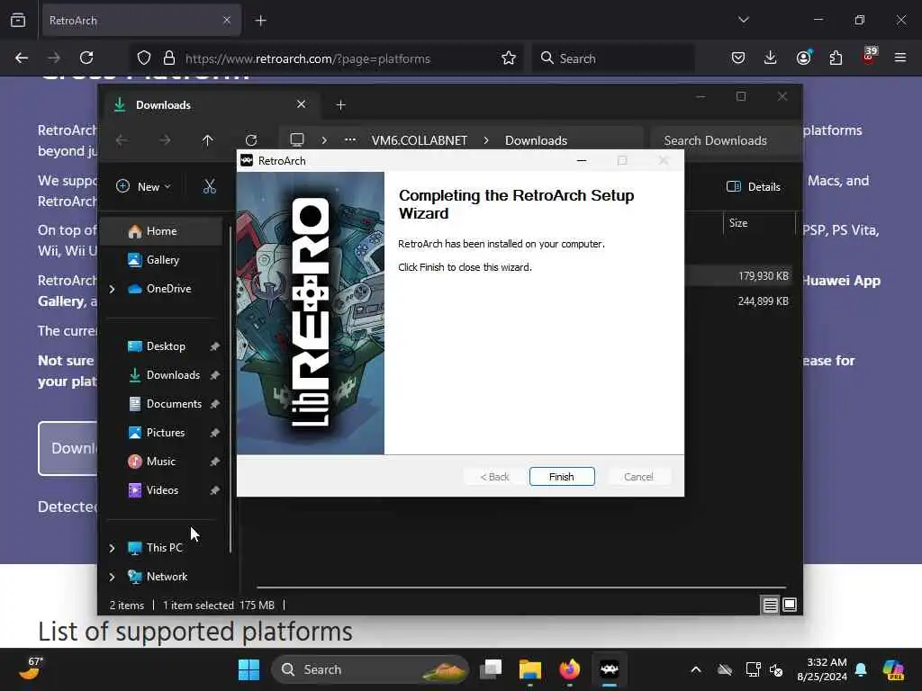Unpin Desktop using its pin icon
Screen dimensions: 922x691
point(214,346)
